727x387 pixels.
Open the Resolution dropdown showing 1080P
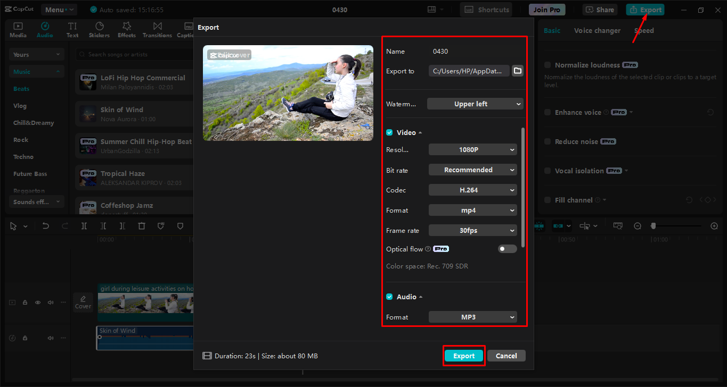[472, 149]
